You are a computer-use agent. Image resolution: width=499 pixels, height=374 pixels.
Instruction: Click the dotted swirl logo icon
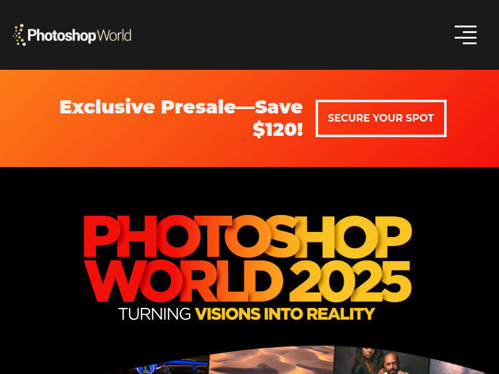[19, 35]
